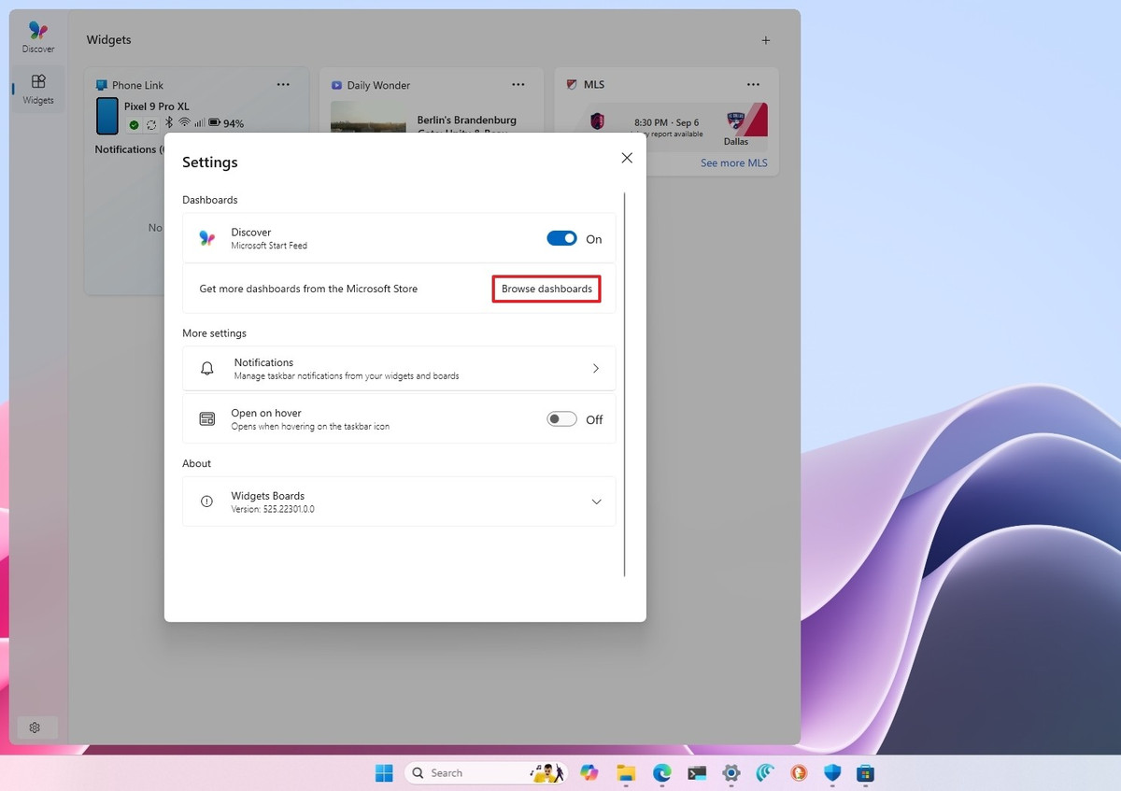Turn off the Discover dashboard toggle
Screen dimensions: 1121x791
[x=561, y=238]
